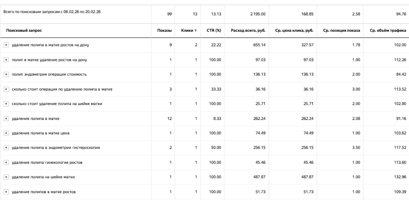The image size is (409, 200).
Task: Click plus icon for "удаление полипа в эндометрии гистероскопия"
Action: point(6,148)
